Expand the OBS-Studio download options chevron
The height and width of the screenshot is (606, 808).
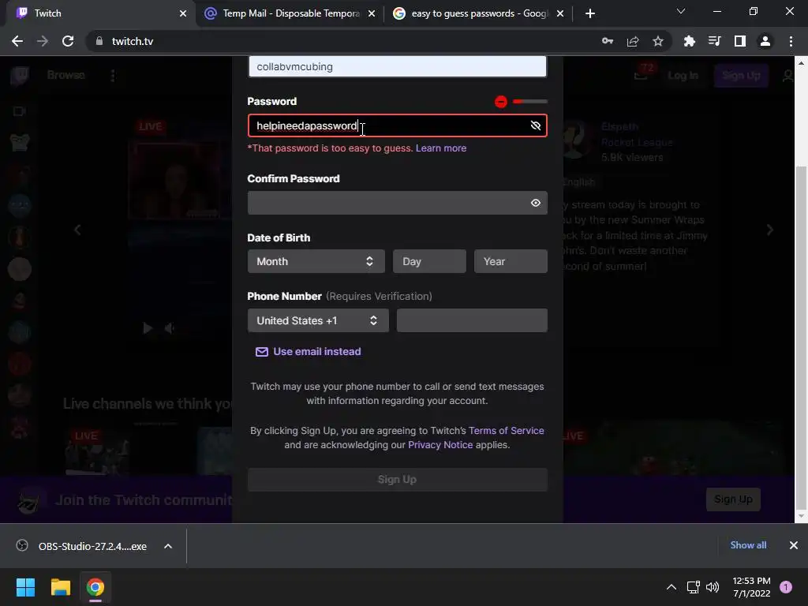click(x=168, y=546)
